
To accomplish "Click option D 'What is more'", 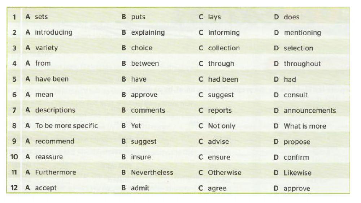I will pos(304,126).
